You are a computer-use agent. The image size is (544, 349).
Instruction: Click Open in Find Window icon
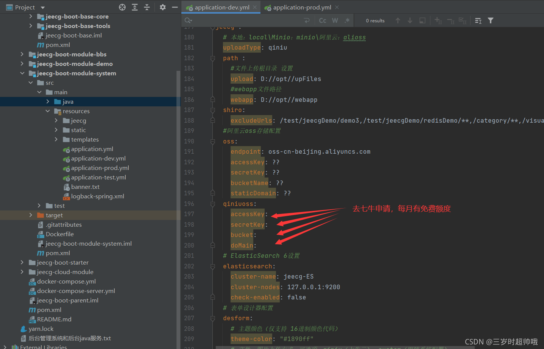[422, 20]
